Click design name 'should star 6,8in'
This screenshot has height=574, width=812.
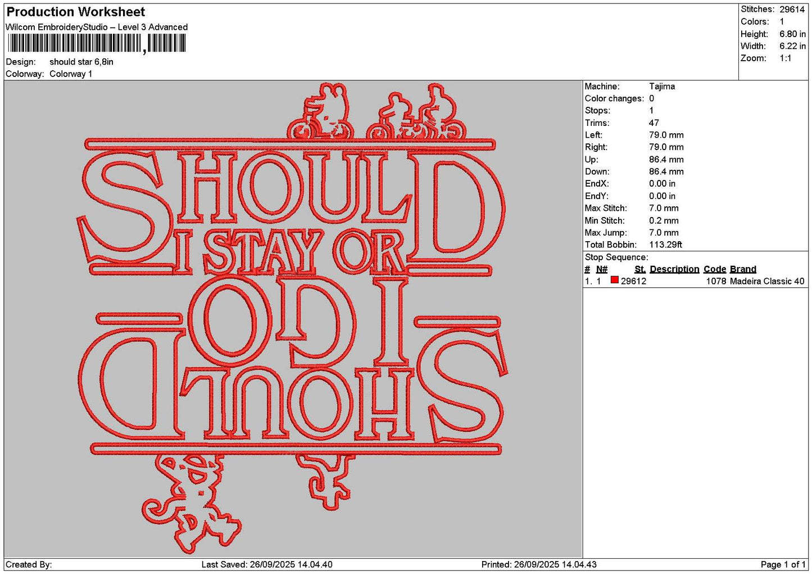click(x=81, y=62)
